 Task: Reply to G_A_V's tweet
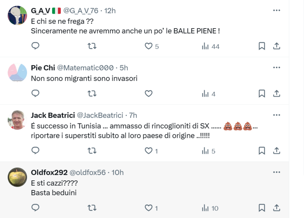click(x=35, y=46)
